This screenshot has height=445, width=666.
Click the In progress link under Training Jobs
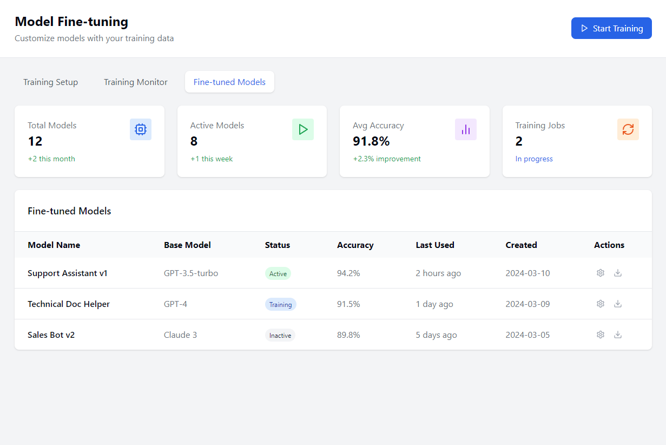(534, 159)
